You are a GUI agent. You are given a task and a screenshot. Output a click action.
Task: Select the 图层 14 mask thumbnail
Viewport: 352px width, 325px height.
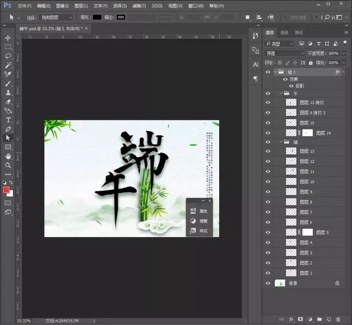point(308,133)
